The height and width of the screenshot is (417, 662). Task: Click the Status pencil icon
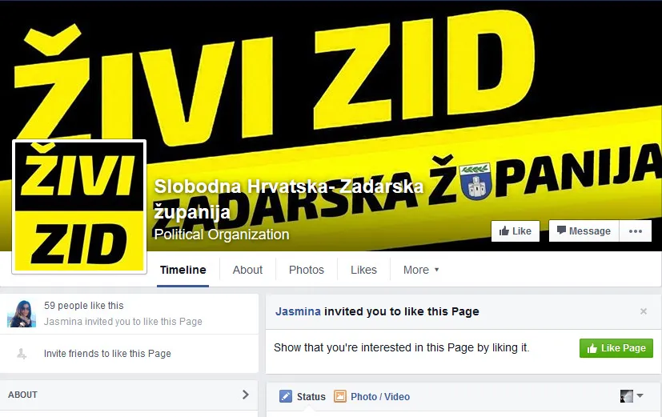click(286, 396)
